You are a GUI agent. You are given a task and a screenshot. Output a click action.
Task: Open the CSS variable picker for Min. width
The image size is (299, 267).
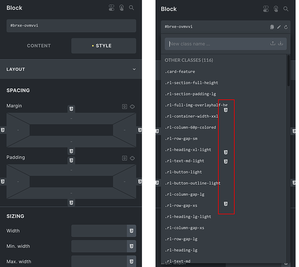pyautogui.click(x=131, y=246)
